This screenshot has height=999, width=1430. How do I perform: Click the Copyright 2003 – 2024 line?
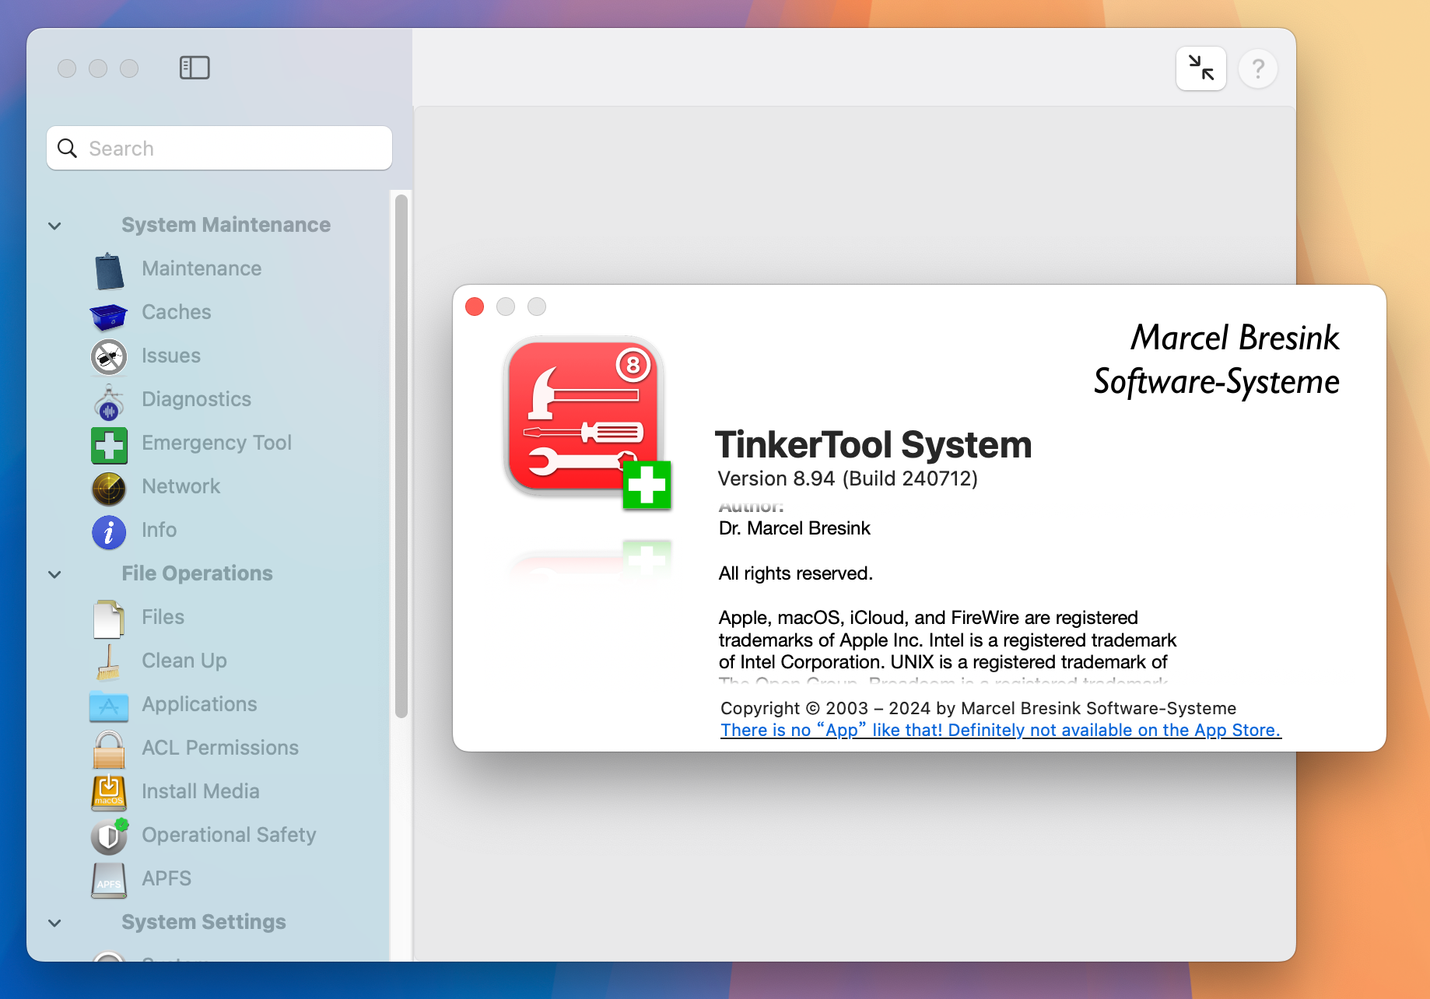978,708
